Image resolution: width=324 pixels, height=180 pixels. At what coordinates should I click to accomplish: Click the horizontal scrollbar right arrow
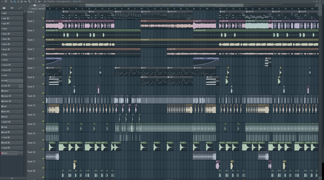tap(317, 5)
